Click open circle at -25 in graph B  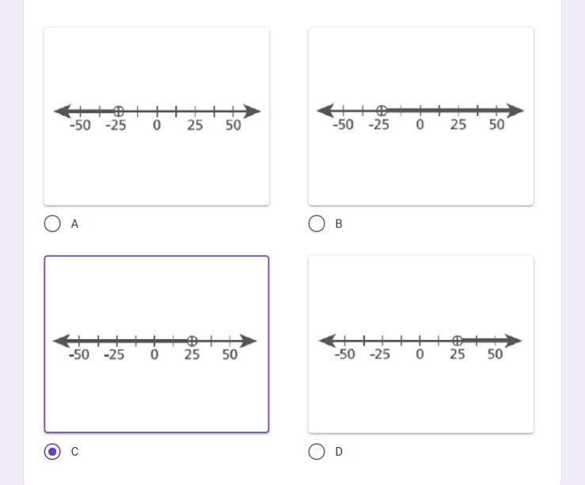[382, 111]
